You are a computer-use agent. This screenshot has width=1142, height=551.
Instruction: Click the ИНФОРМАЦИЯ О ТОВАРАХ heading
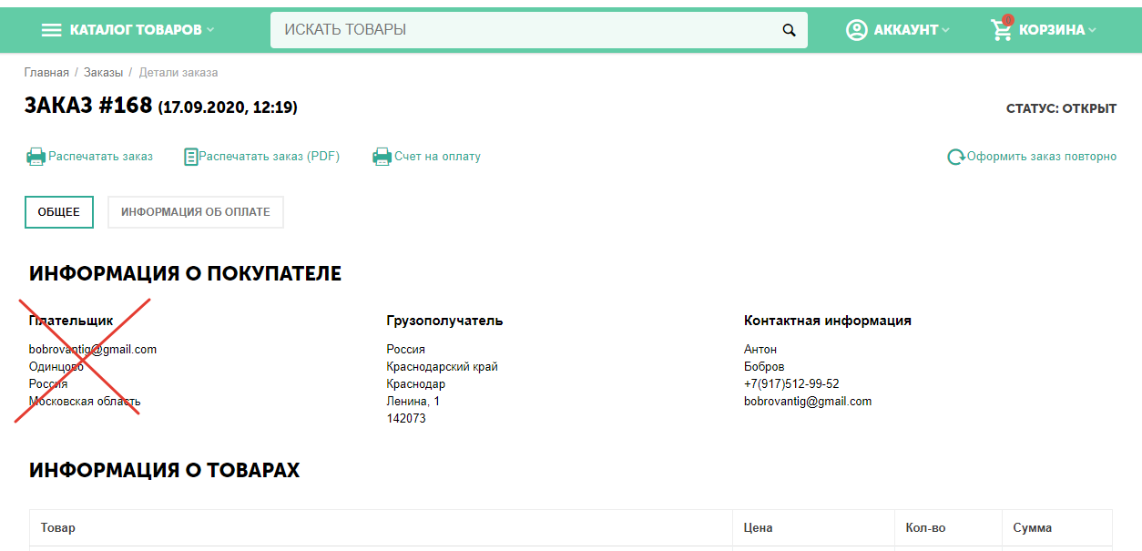point(165,471)
